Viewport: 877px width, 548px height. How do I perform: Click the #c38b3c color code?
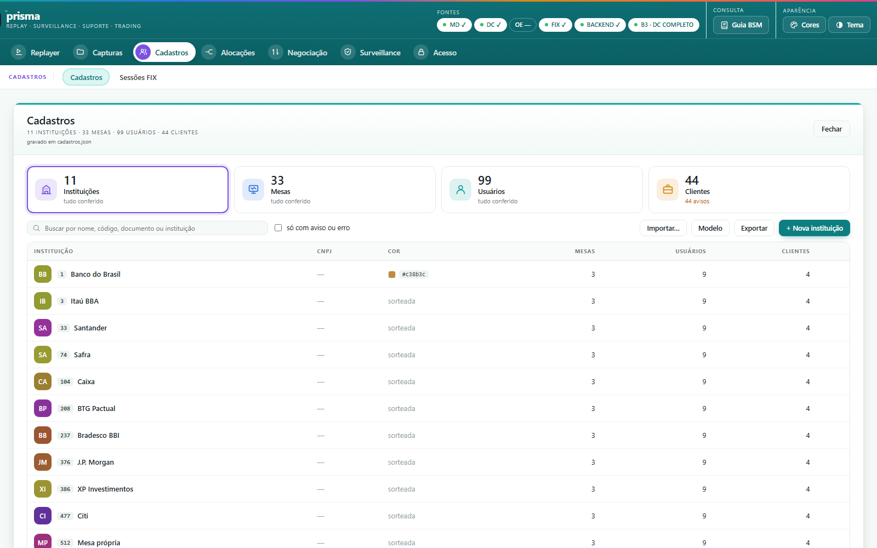(x=413, y=275)
